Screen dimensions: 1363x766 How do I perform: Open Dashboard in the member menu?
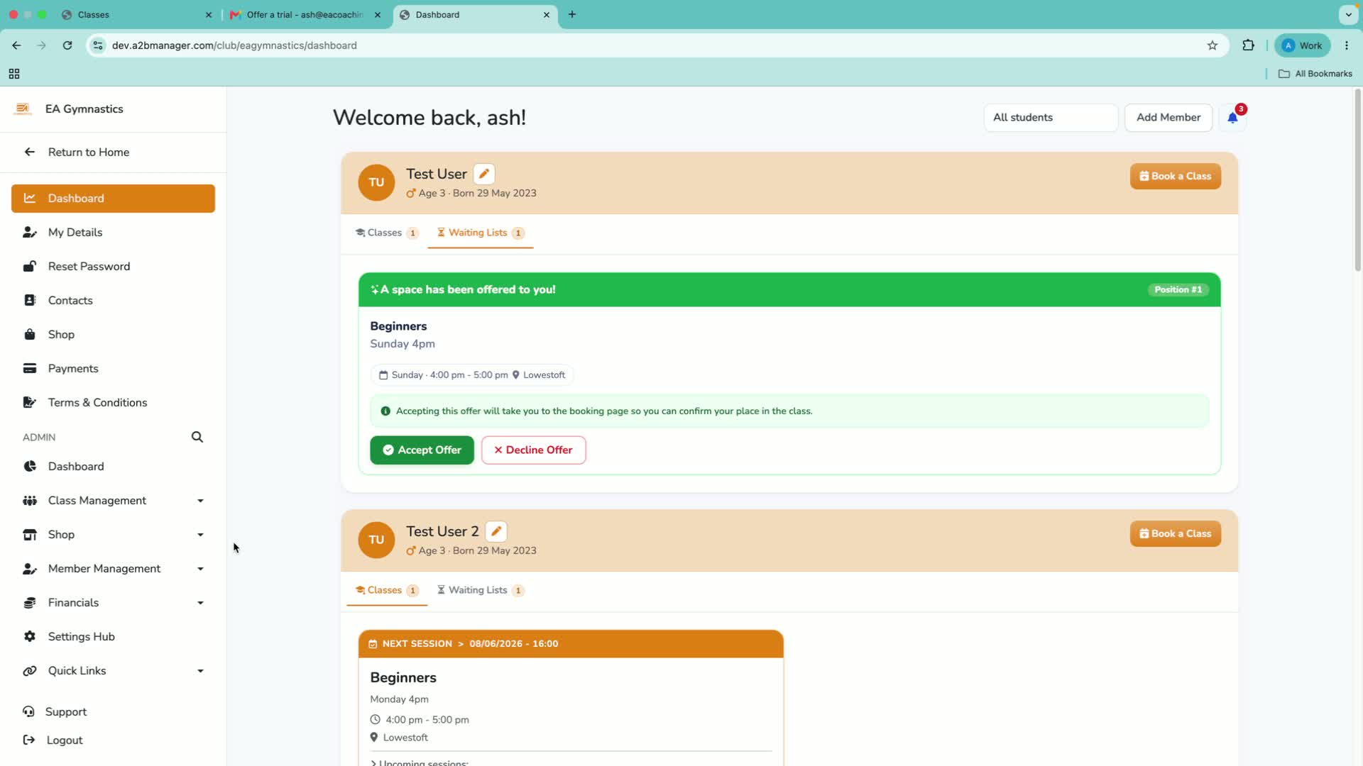click(x=113, y=198)
